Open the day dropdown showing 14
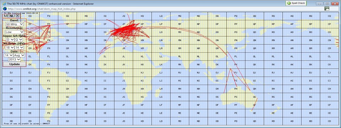Image resolution: width=341 pixels, height=128 pixels. click(8, 55)
